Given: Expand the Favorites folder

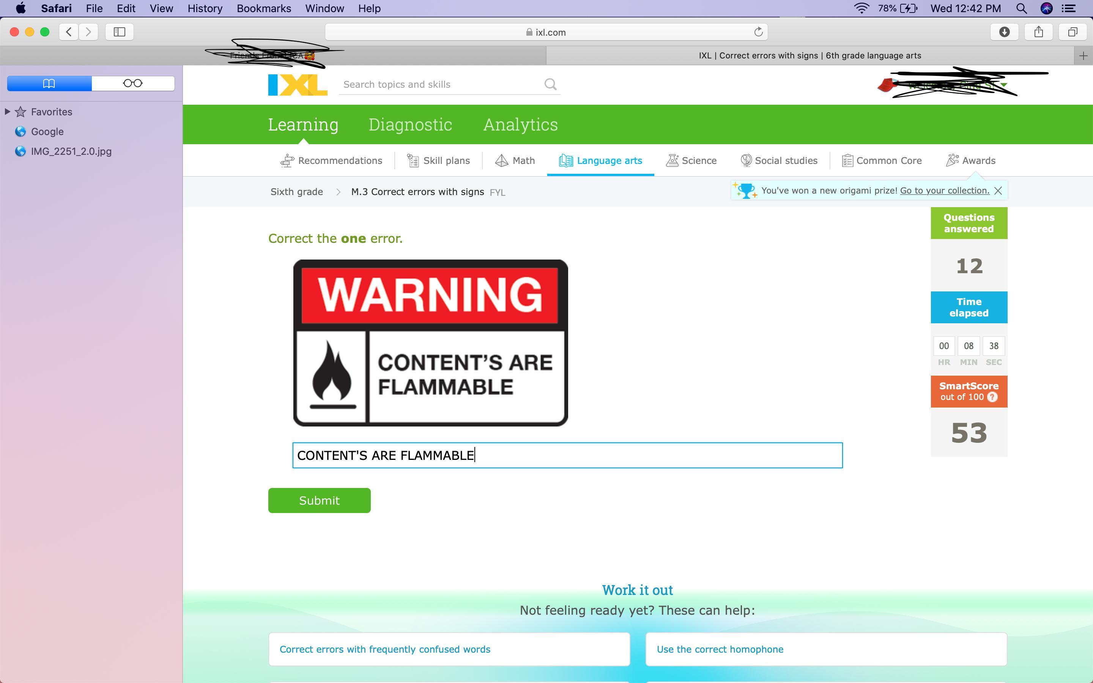Looking at the screenshot, I should [x=7, y=112].
